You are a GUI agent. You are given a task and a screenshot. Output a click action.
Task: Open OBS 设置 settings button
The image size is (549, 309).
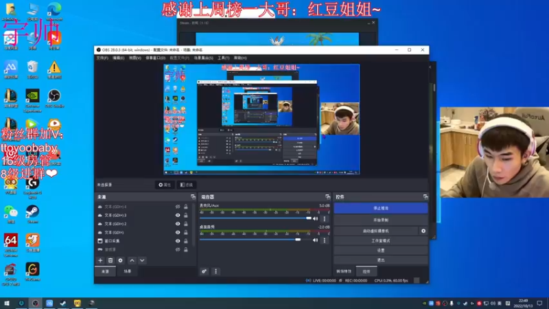coord(381,251)
